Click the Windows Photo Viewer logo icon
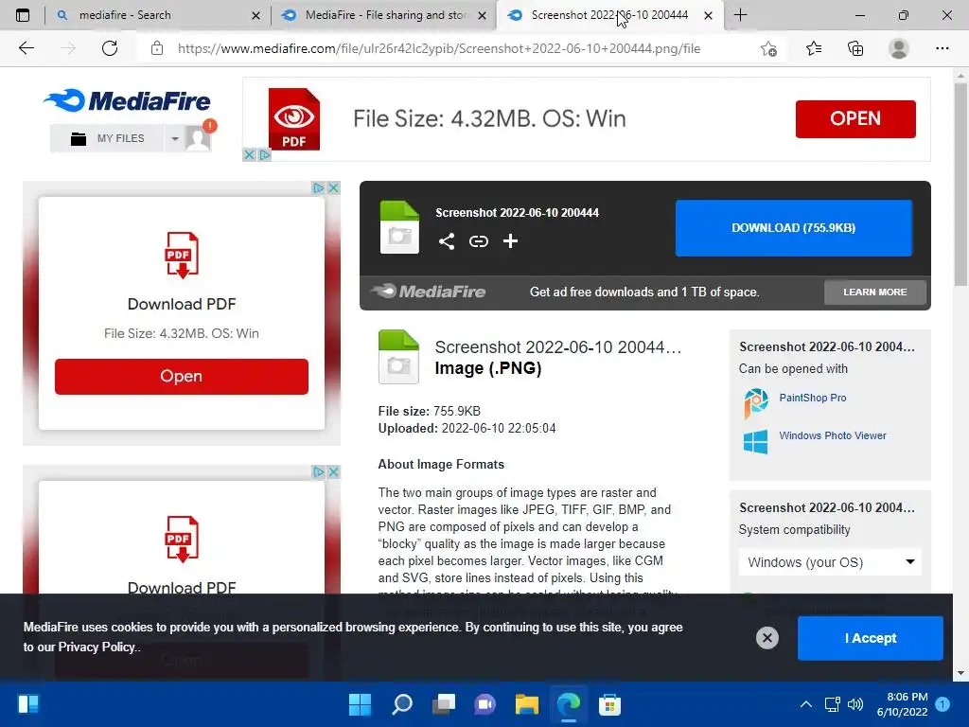 point(755,441)
